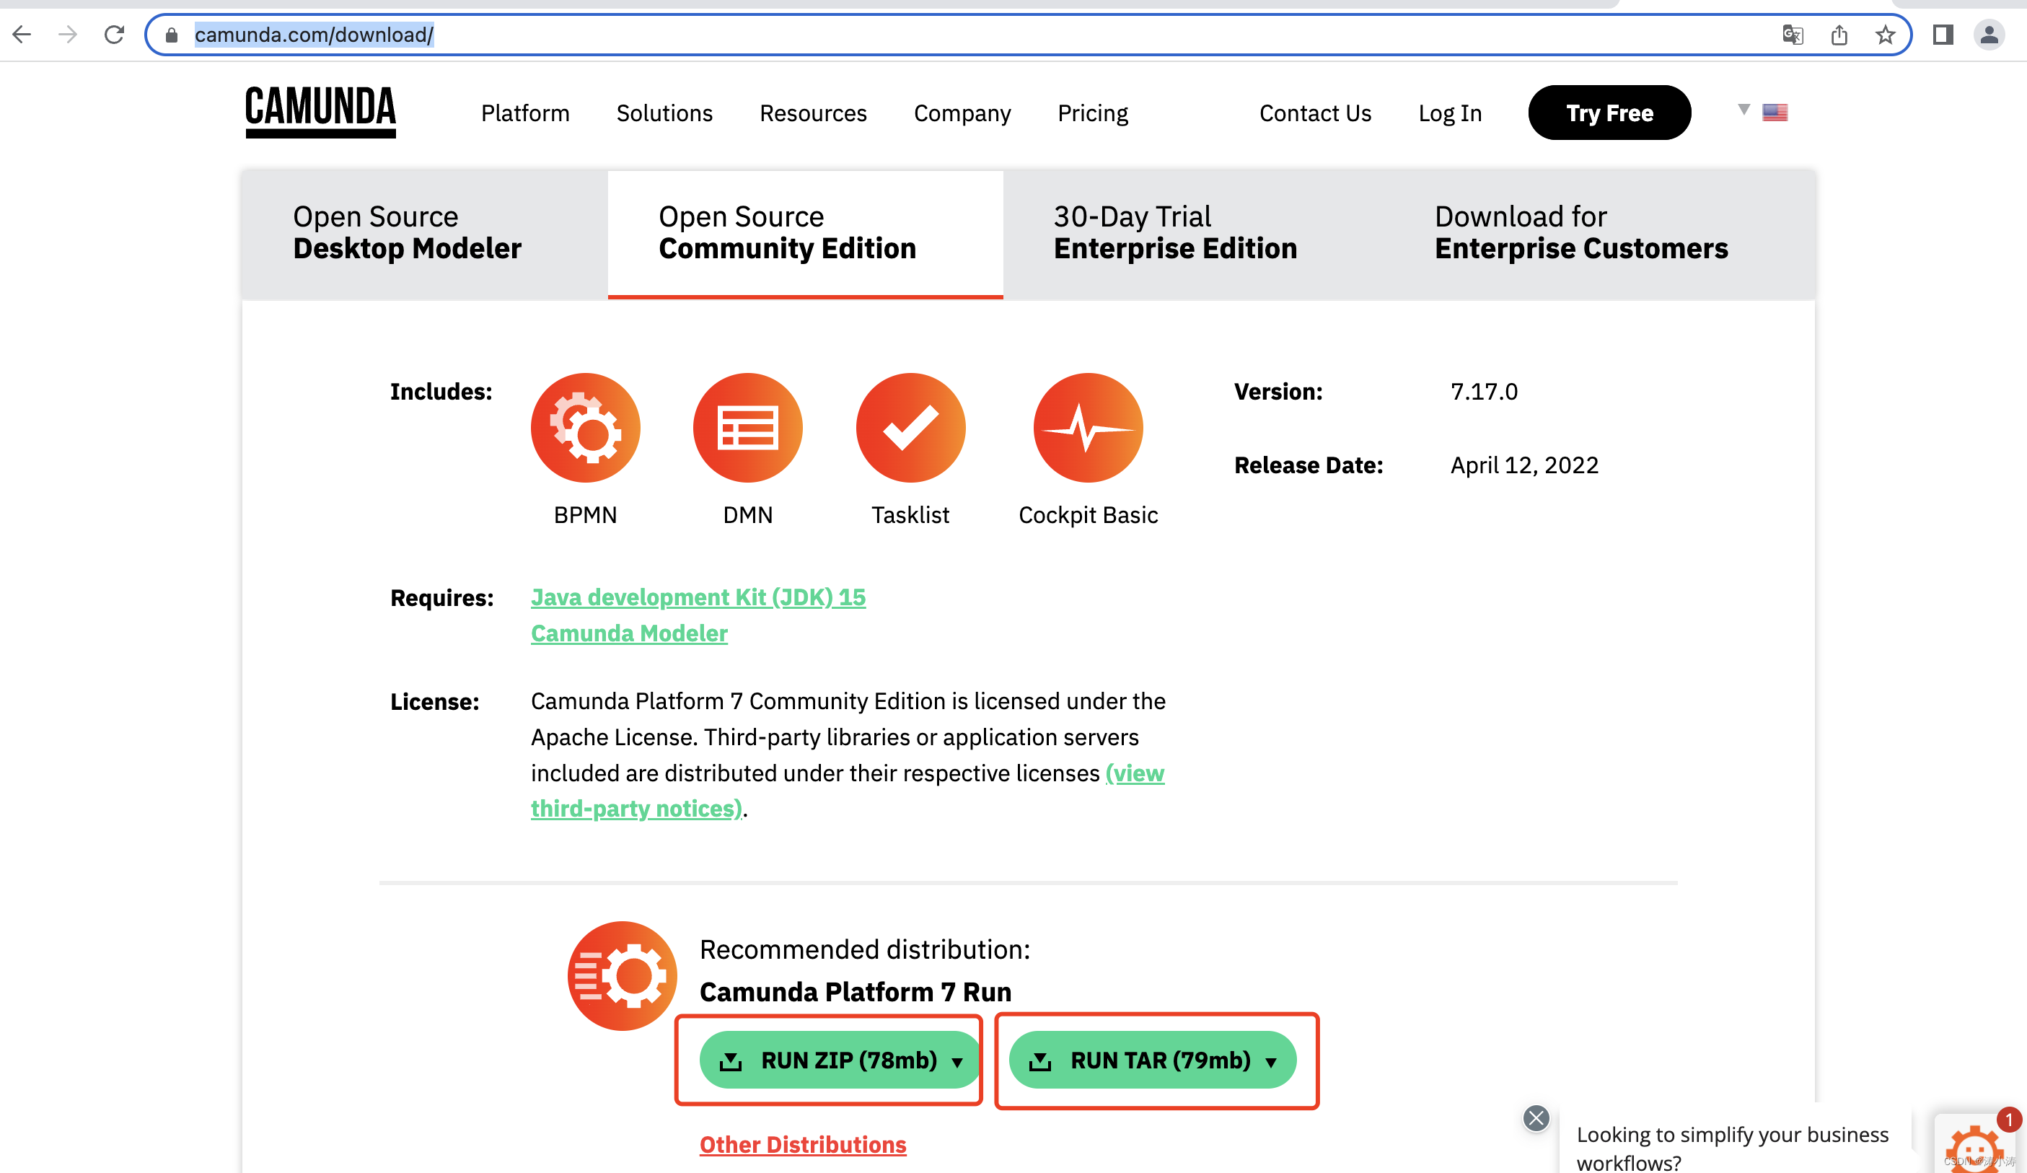Go to the Pricing page

[1092, 113]
